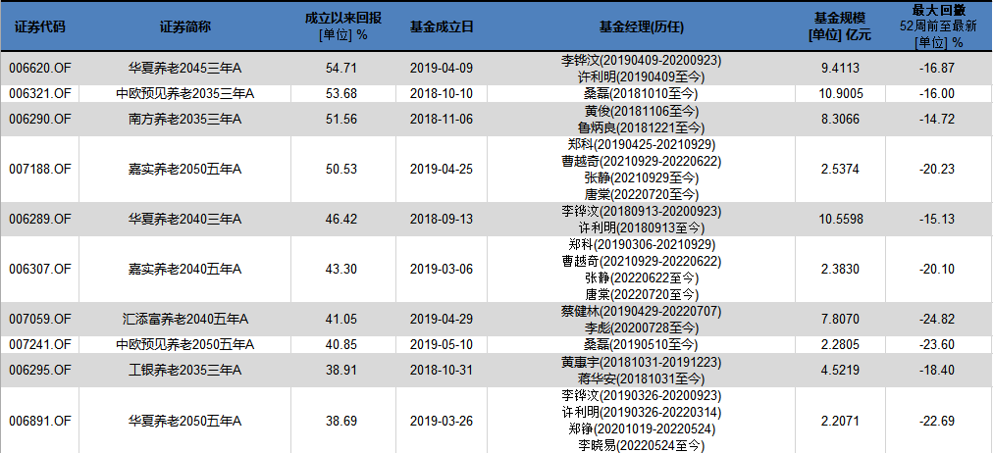Select fund code 007241.OF

[x=40, y=344]
